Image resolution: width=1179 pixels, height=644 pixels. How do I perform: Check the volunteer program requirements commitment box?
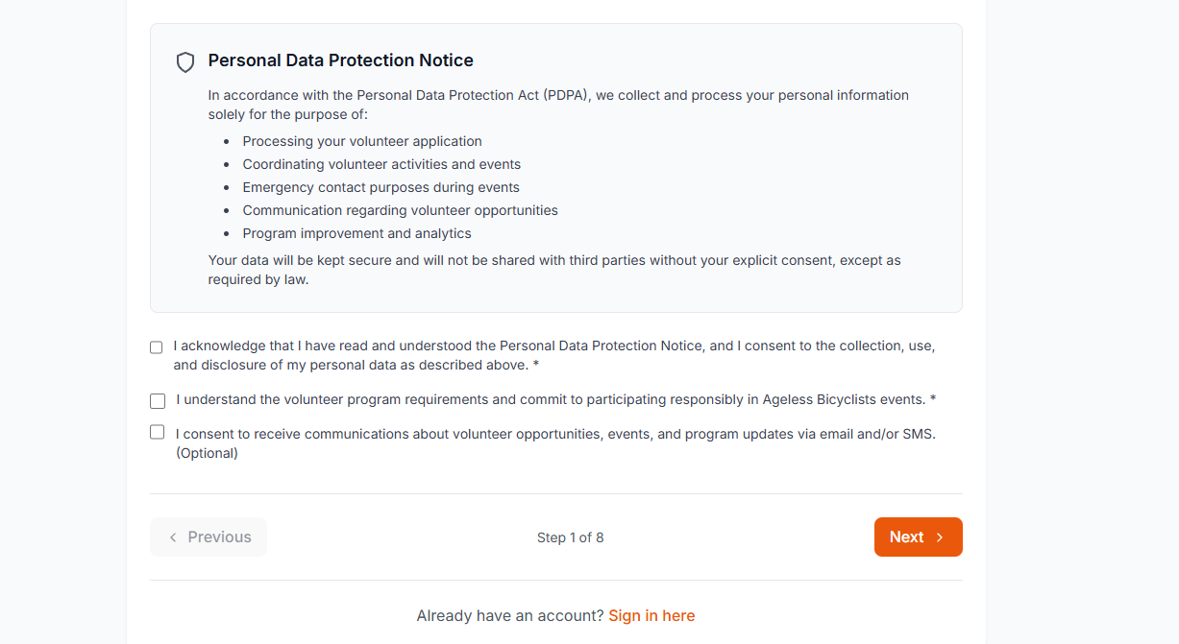point(158,400)
